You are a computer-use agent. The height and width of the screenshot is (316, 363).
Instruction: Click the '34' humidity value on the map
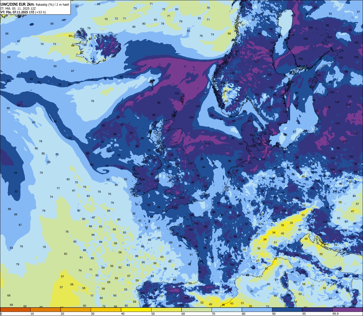coord(274,233)
